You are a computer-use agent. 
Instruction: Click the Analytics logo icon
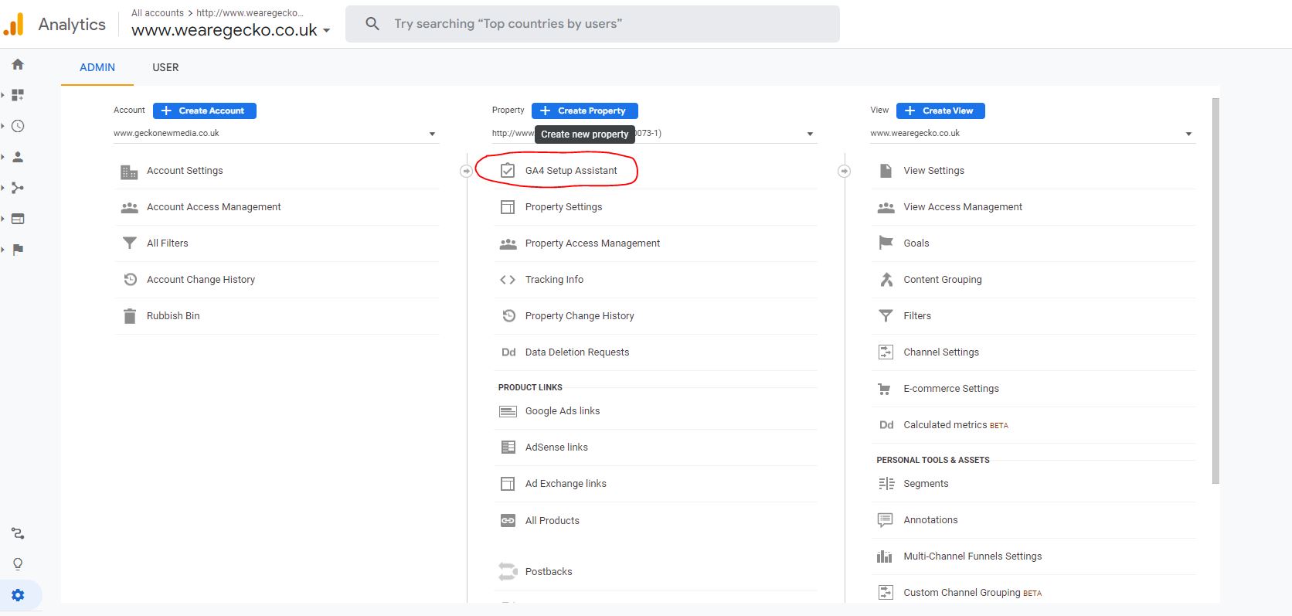click(14, 24)
